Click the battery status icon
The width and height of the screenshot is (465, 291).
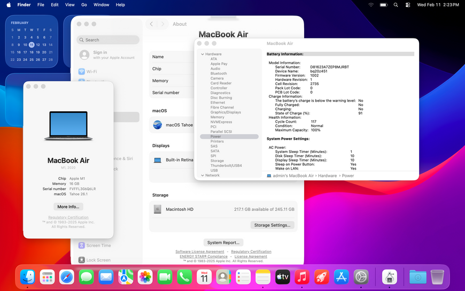coord(384,5)
